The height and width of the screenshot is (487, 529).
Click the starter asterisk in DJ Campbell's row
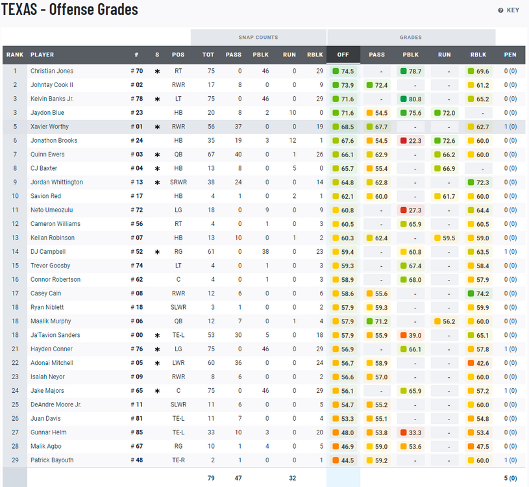point(157,252)
